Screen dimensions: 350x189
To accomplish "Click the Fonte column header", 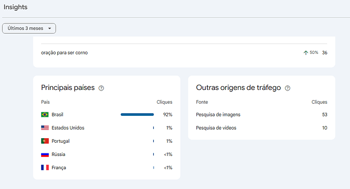I will point(202,102).
